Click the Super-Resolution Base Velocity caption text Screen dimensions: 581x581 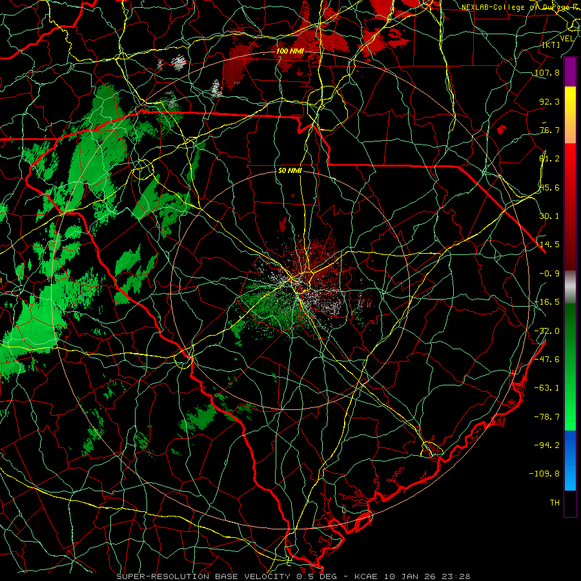(x=294, y=576)
